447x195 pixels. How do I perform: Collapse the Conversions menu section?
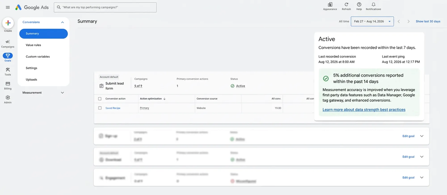62,22
